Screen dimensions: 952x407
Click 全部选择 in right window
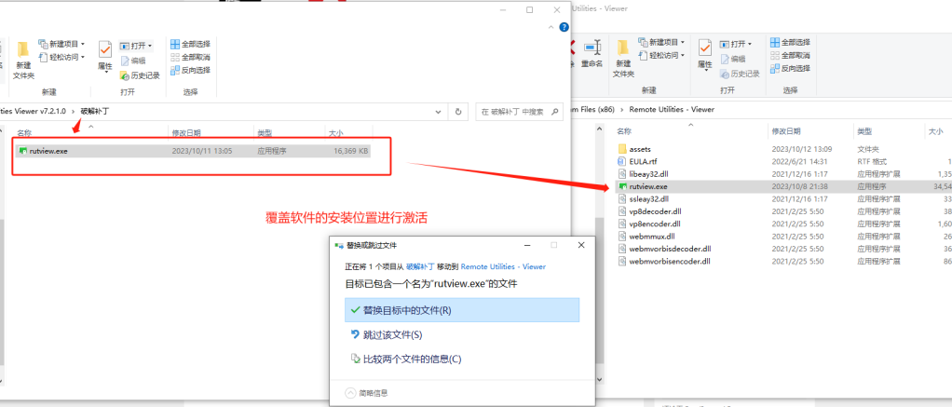pos(790,42)
